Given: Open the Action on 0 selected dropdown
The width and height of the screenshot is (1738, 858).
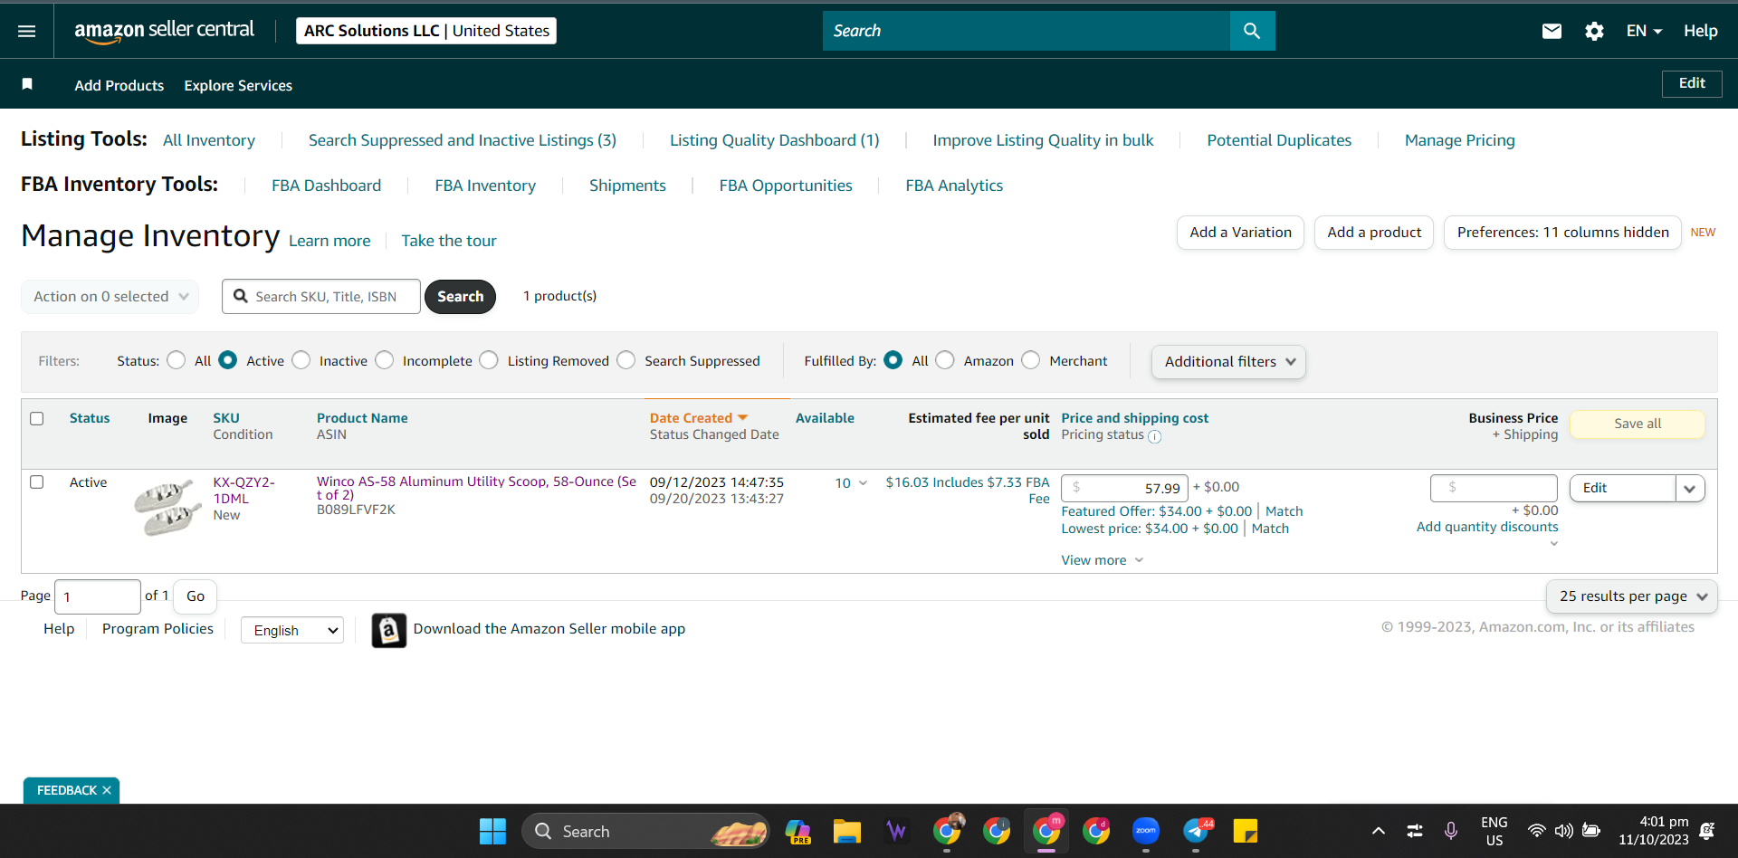Looking at the screenshot, I should tap(110, 297).
